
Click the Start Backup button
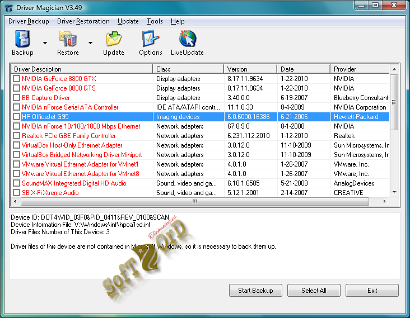coord(255,291)
